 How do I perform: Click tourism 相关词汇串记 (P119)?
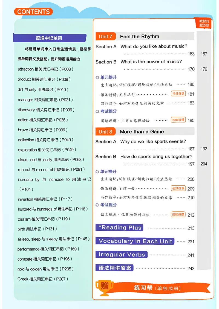(x=44, y=219)
